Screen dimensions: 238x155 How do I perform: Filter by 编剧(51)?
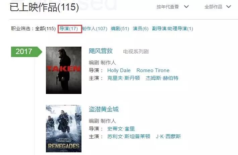(120, 29)
